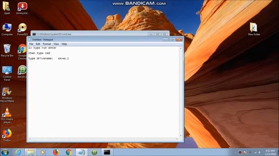
Task: Select the Google Chrome desktop shortcut
Action: coord(22,52)
